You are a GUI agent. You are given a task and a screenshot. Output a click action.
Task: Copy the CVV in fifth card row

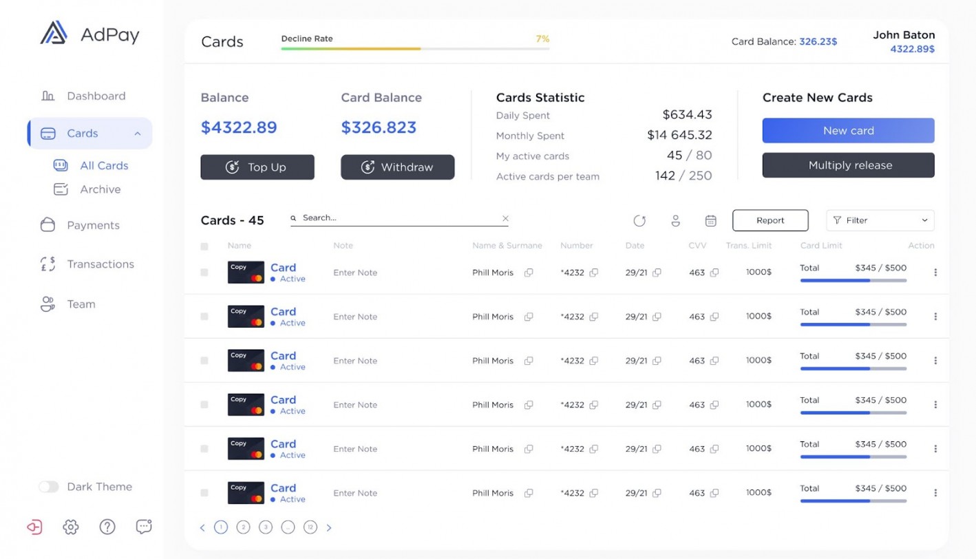(x=714, y=449)
